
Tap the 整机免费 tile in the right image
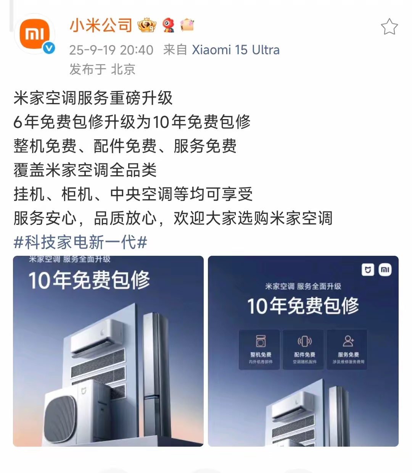pos(261,350)
